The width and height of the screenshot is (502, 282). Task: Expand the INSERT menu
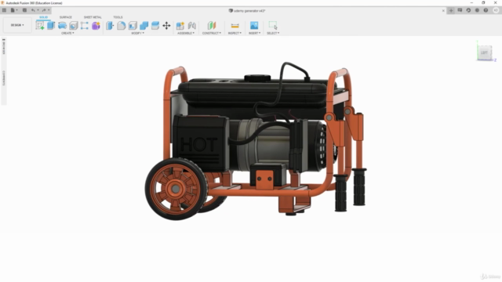click(x=254, y=33)
